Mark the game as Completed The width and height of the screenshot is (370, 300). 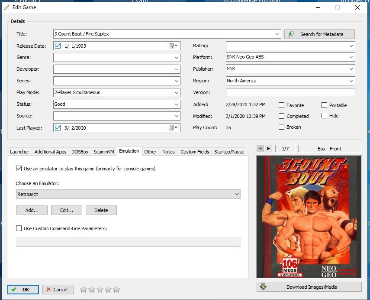click(x=281, y=116)
